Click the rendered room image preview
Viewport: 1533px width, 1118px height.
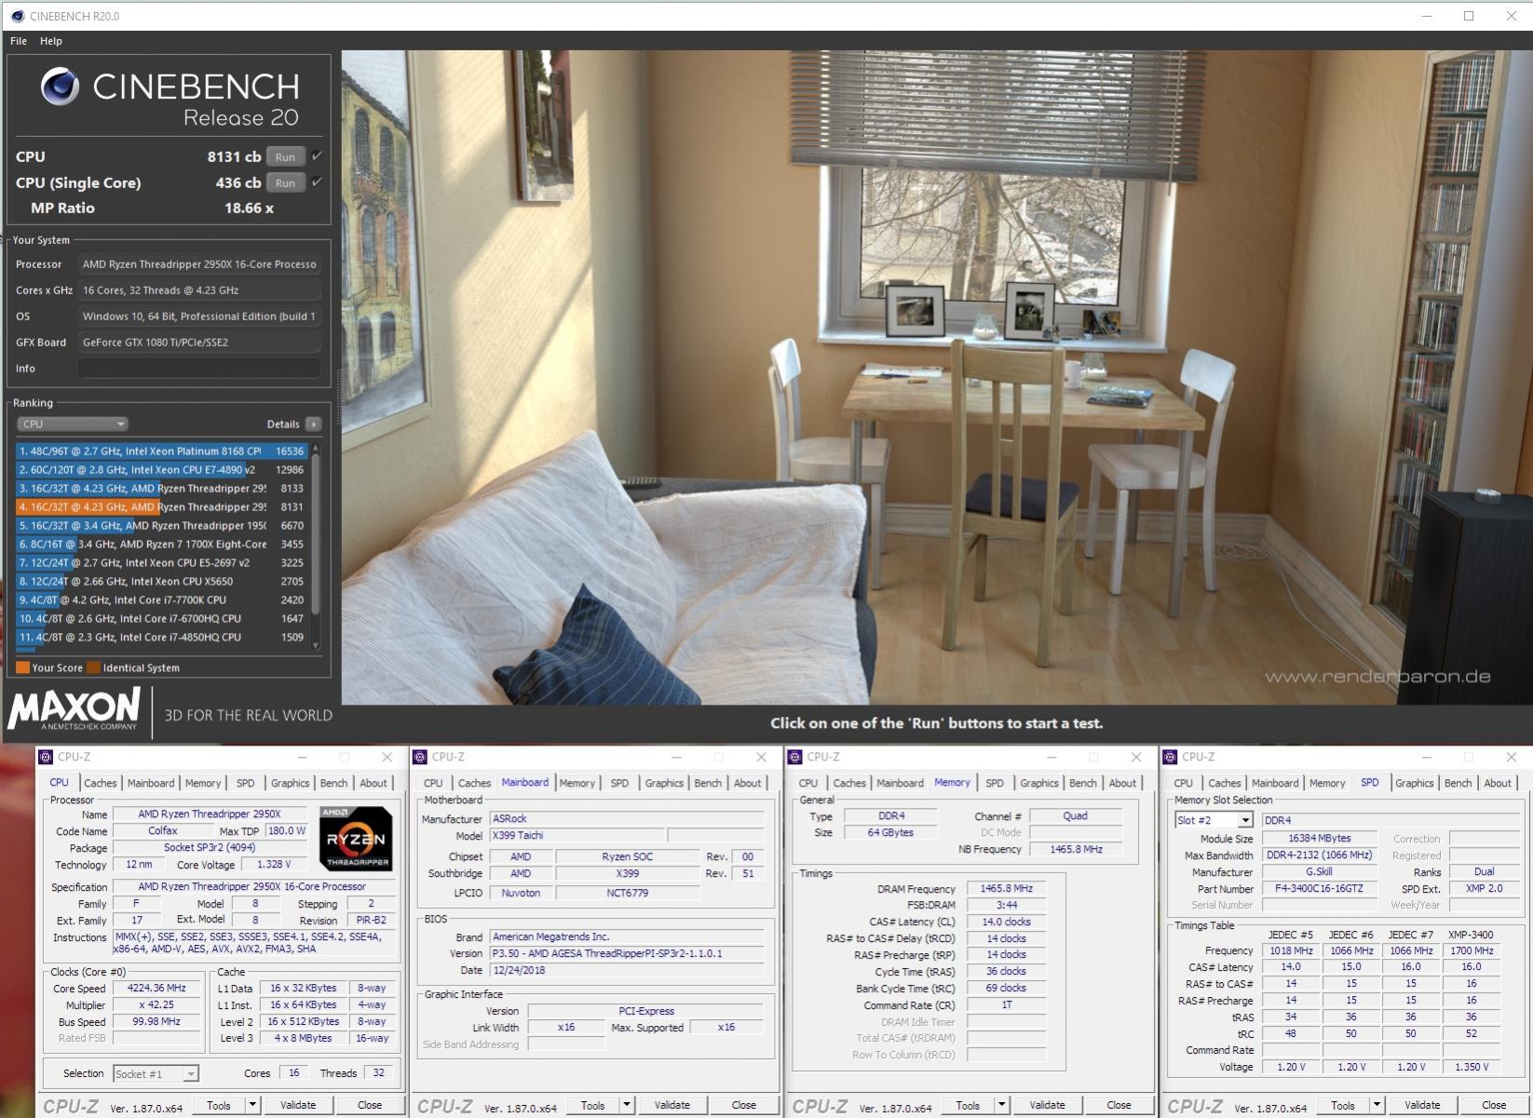coord(936,377)
